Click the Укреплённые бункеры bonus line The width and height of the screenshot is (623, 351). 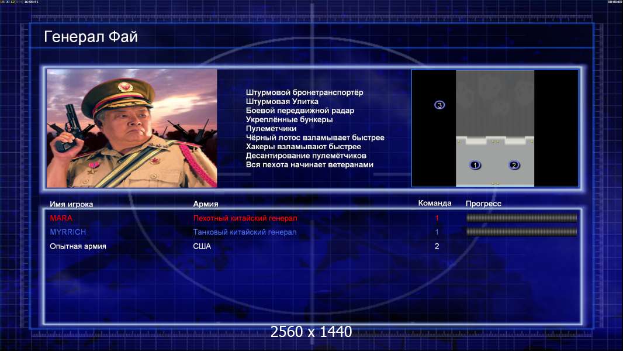coord(289,119)
